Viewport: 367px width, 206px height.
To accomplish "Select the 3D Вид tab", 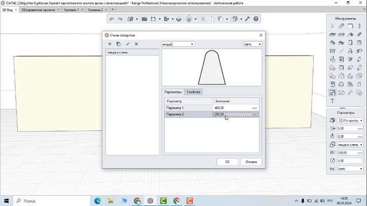I will click(x=7, y=10).
